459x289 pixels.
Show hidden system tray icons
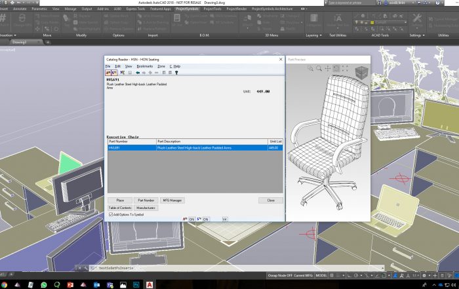tap(434, 284)
